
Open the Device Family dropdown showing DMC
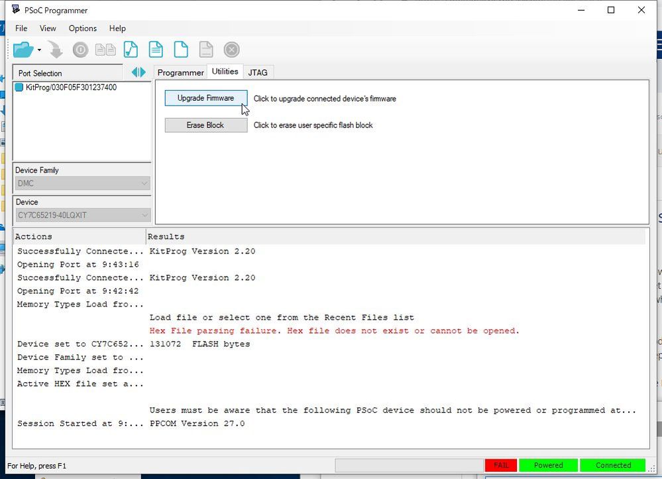82,183
